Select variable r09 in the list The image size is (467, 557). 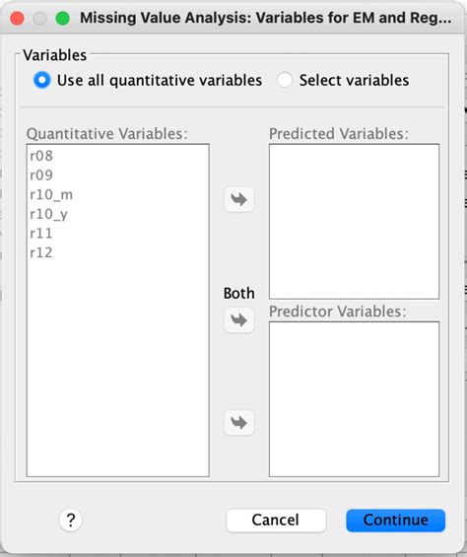(x=41, y=175)
